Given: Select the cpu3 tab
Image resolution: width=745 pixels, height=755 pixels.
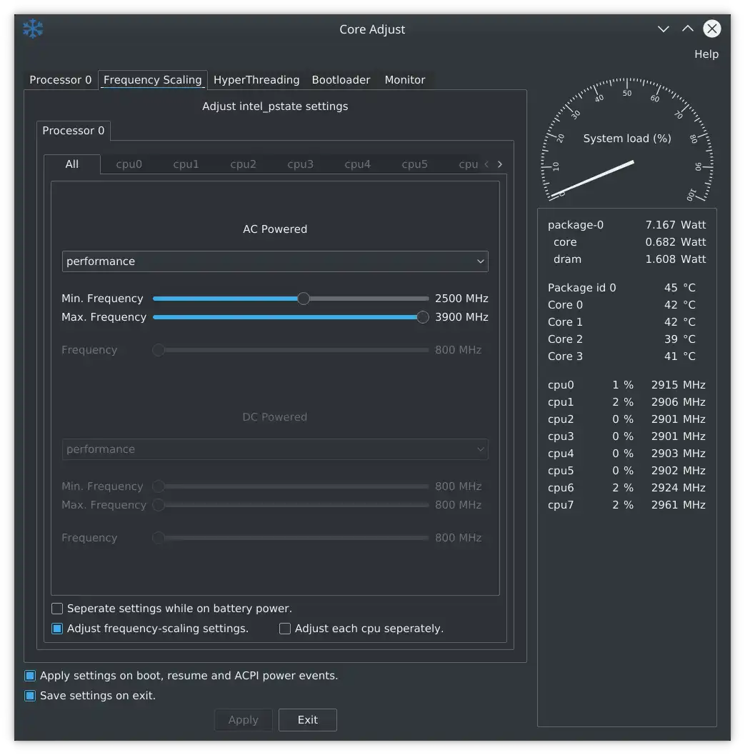Looking at the screenshot, I should click(x=301, y=164).
